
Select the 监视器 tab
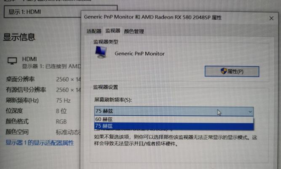113,31
